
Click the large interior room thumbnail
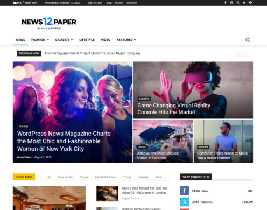pyautogui.click(x=49, y=198)
